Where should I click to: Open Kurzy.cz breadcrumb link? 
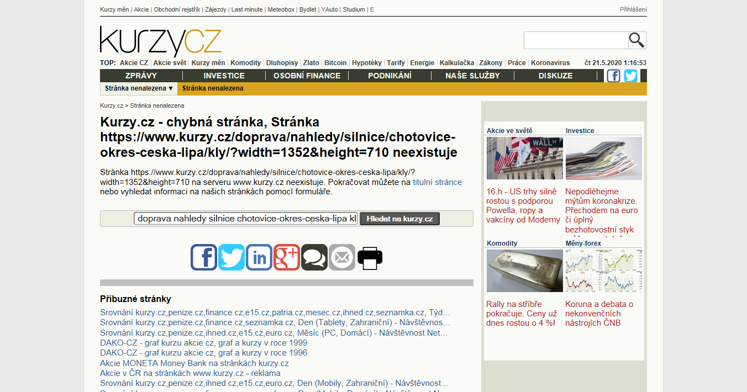[x=112, y=105]
